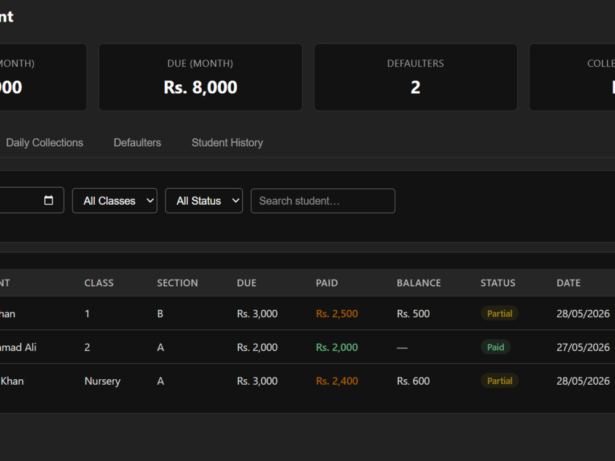
Task: Click the date 27/05/2026
Action: coord(583,347)
